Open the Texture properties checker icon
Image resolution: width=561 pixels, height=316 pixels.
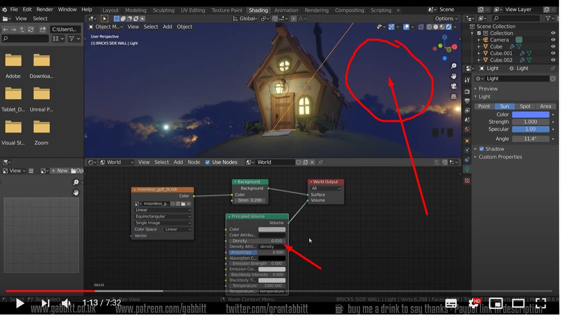467,181
